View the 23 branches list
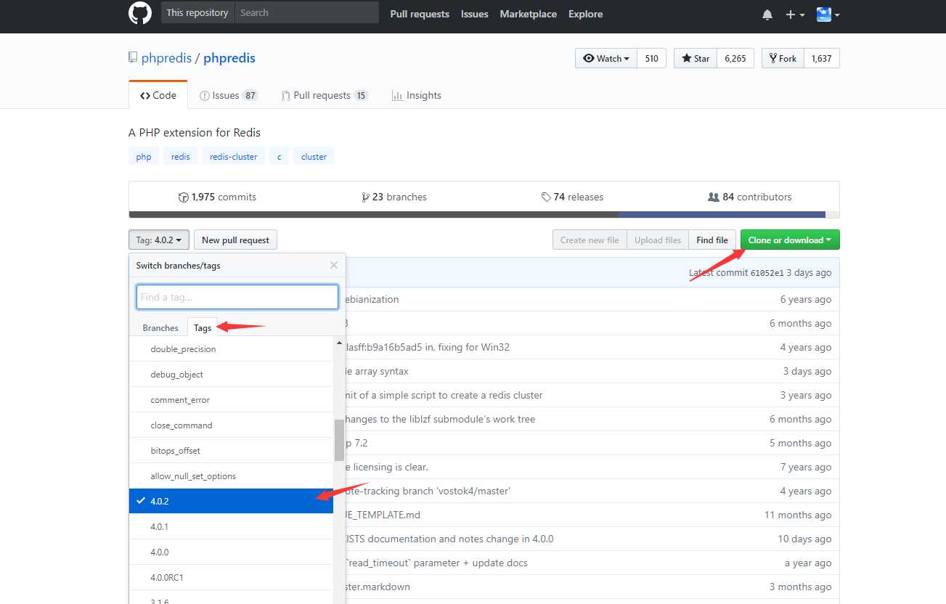946x604 pixels. coord(394,197)
